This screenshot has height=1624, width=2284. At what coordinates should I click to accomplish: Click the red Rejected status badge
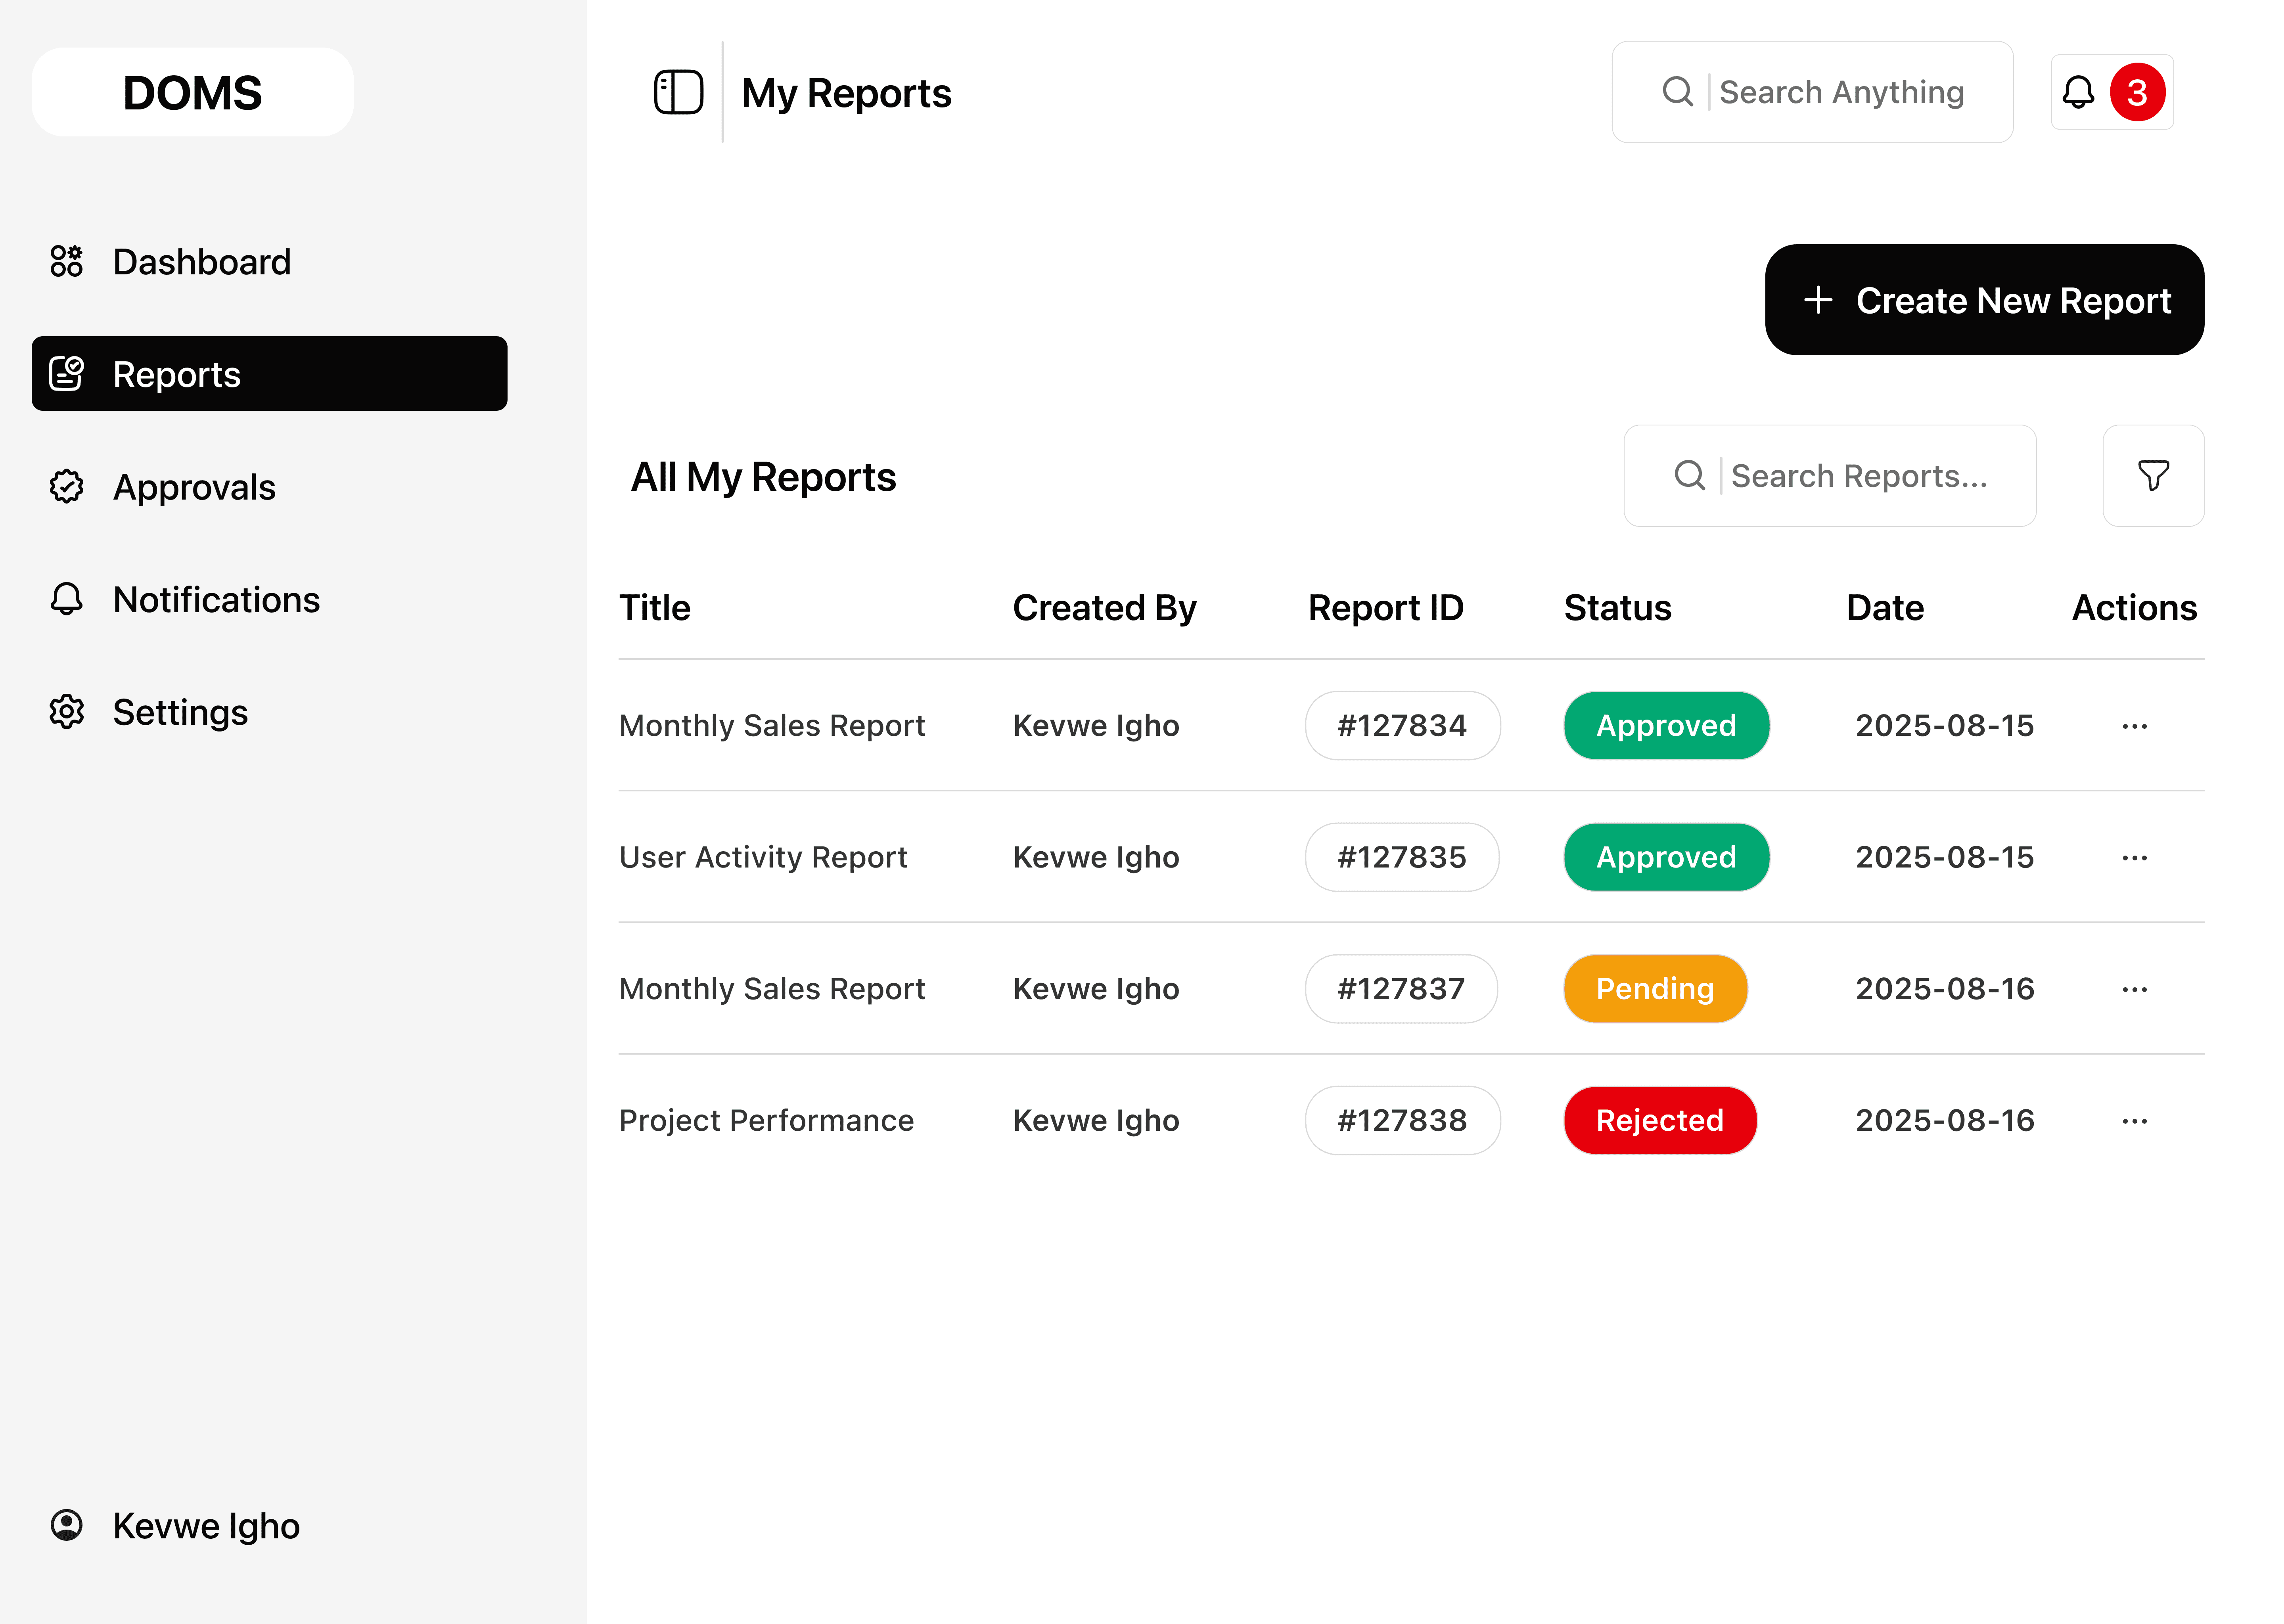1659,1120
